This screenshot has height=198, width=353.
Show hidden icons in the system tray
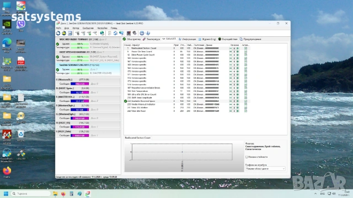pos(315,194)
